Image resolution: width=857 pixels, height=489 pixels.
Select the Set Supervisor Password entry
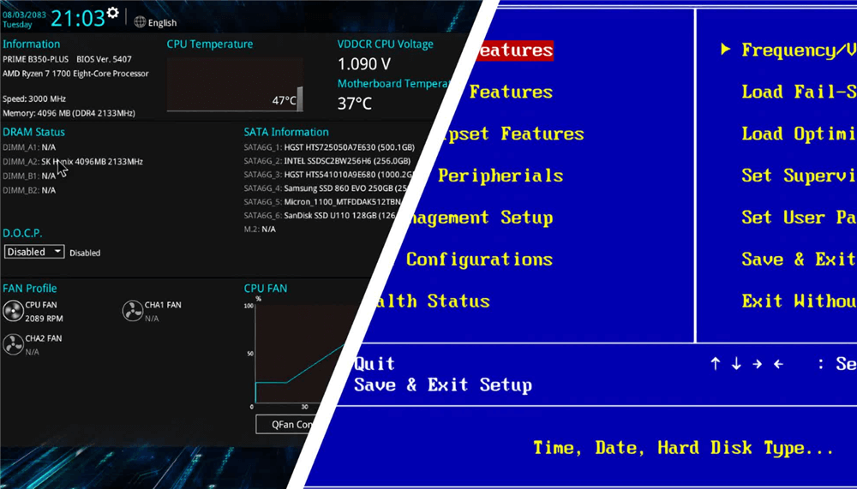coord(798,176)
